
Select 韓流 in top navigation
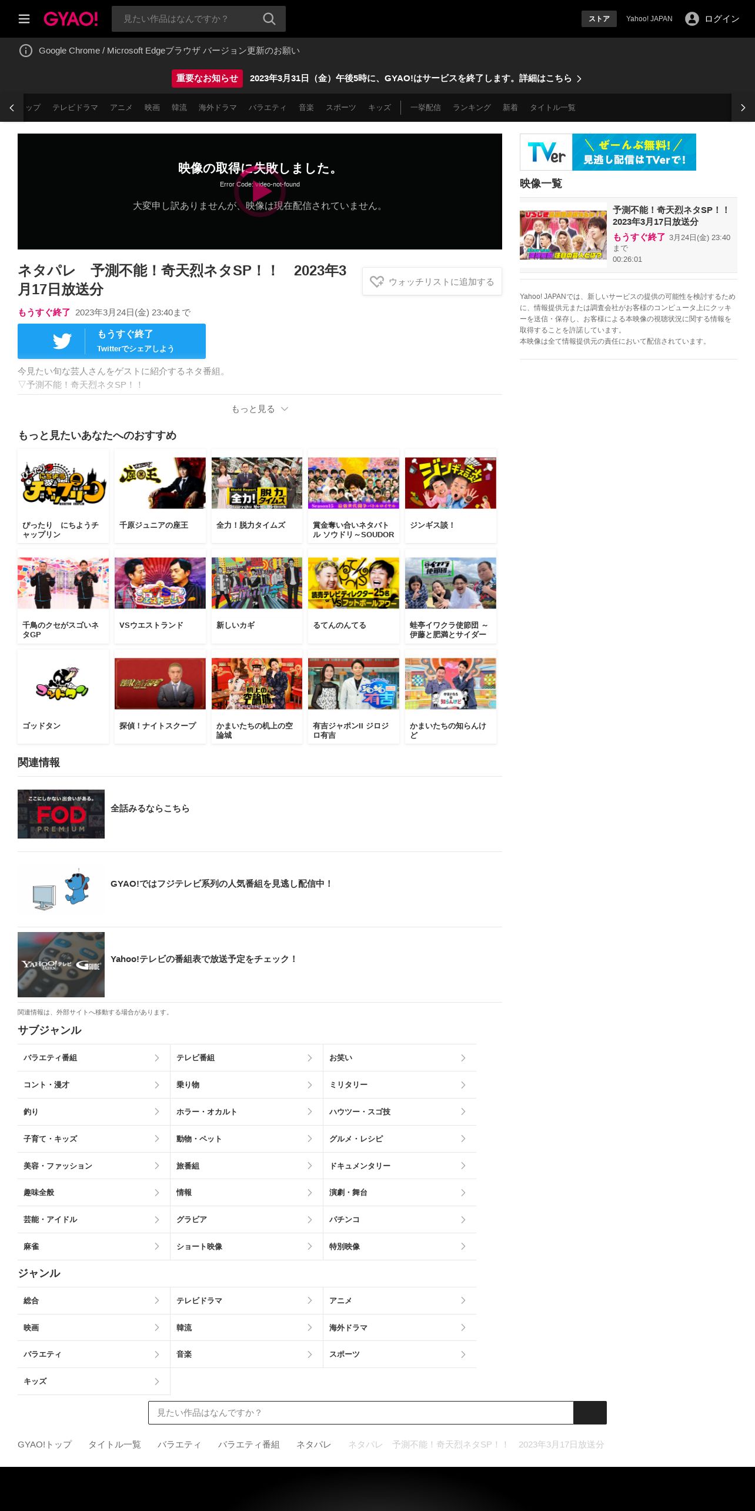(x=179, y=108)
